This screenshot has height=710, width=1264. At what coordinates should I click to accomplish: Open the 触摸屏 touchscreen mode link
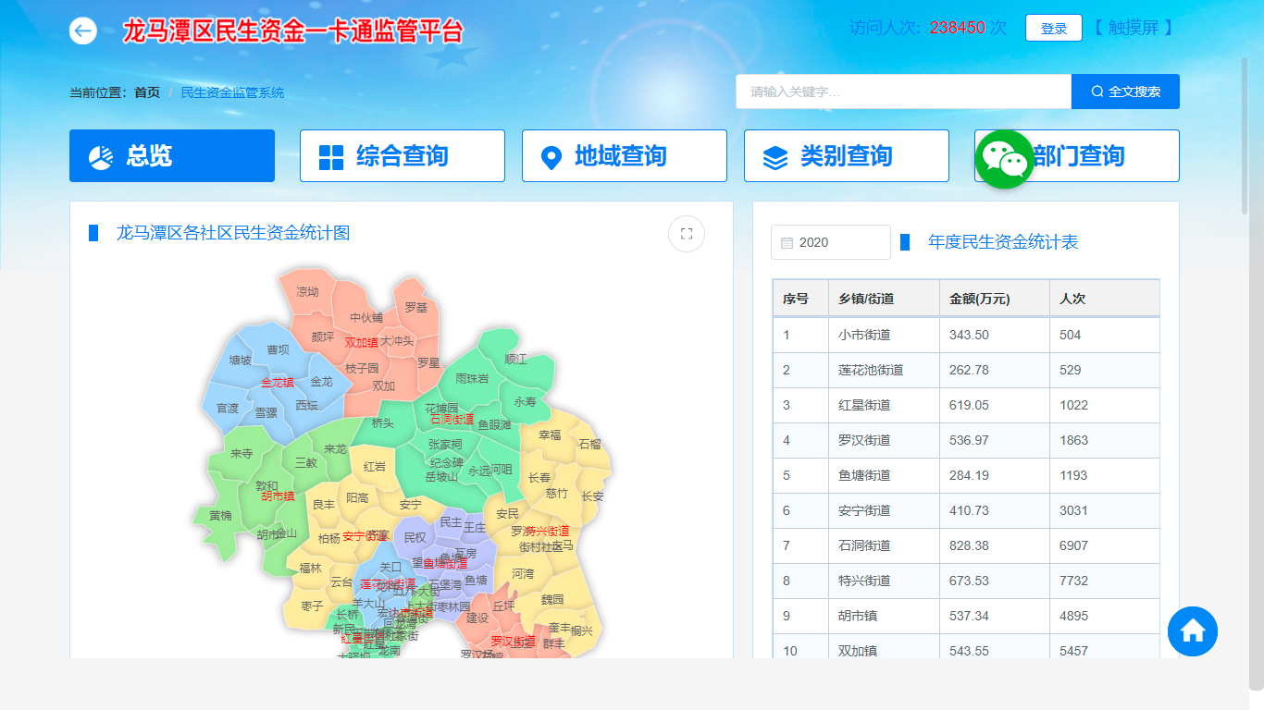point(1133,28)
